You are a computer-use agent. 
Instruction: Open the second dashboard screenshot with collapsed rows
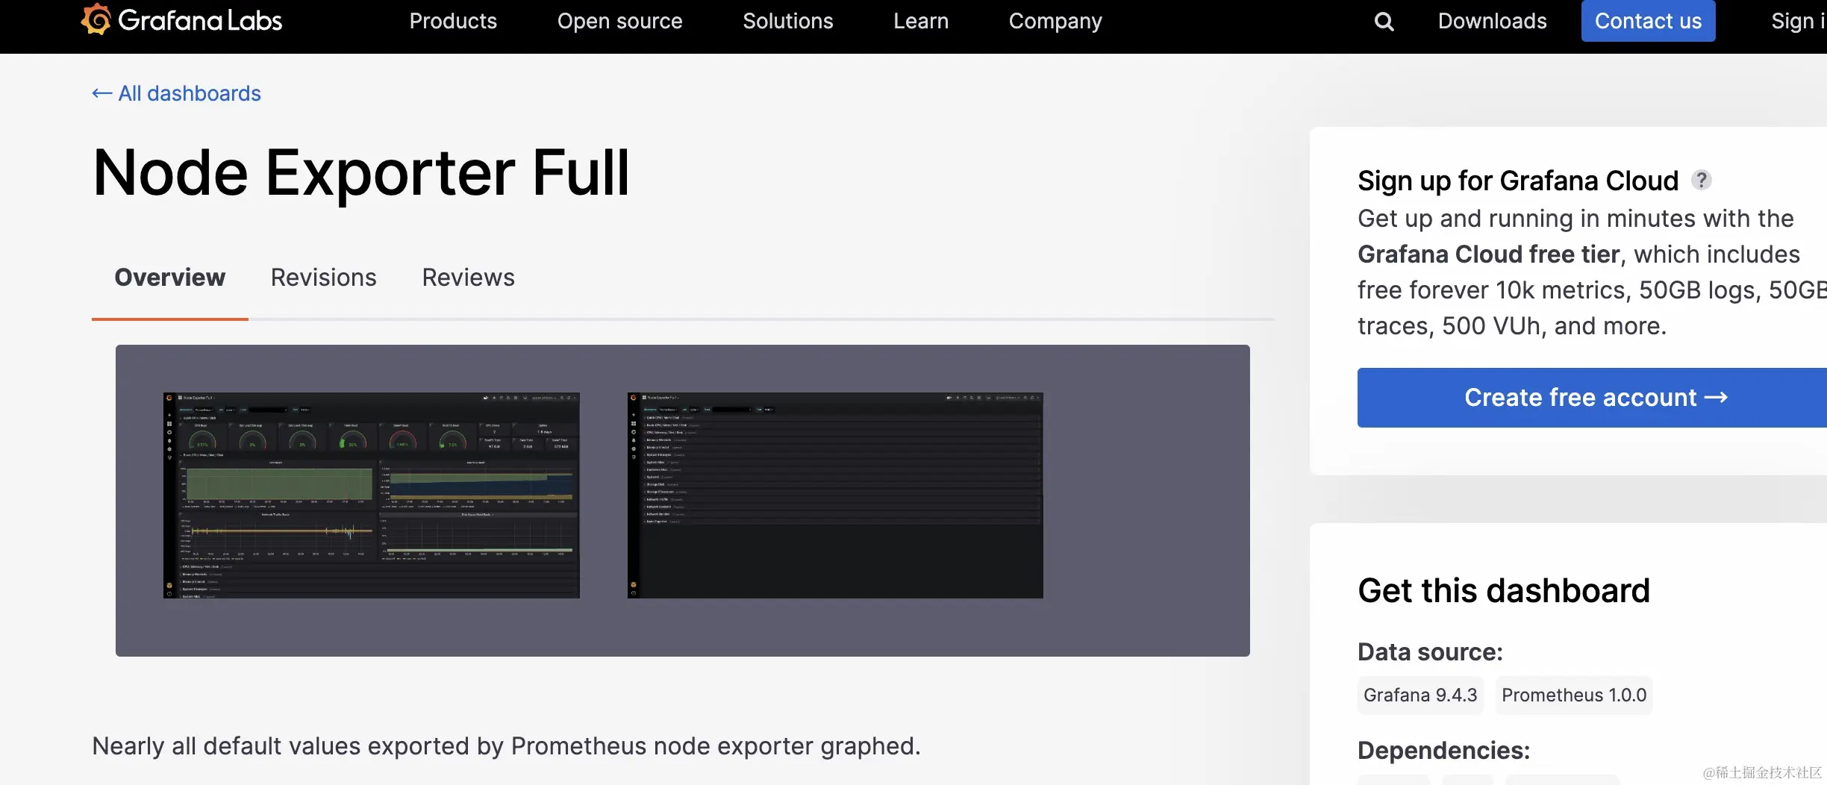click(835, 495)
